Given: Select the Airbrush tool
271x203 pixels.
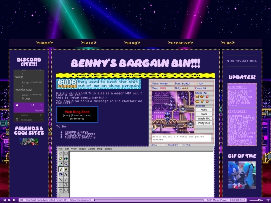Looking at the screenshot, I should [x=61, y=175].
